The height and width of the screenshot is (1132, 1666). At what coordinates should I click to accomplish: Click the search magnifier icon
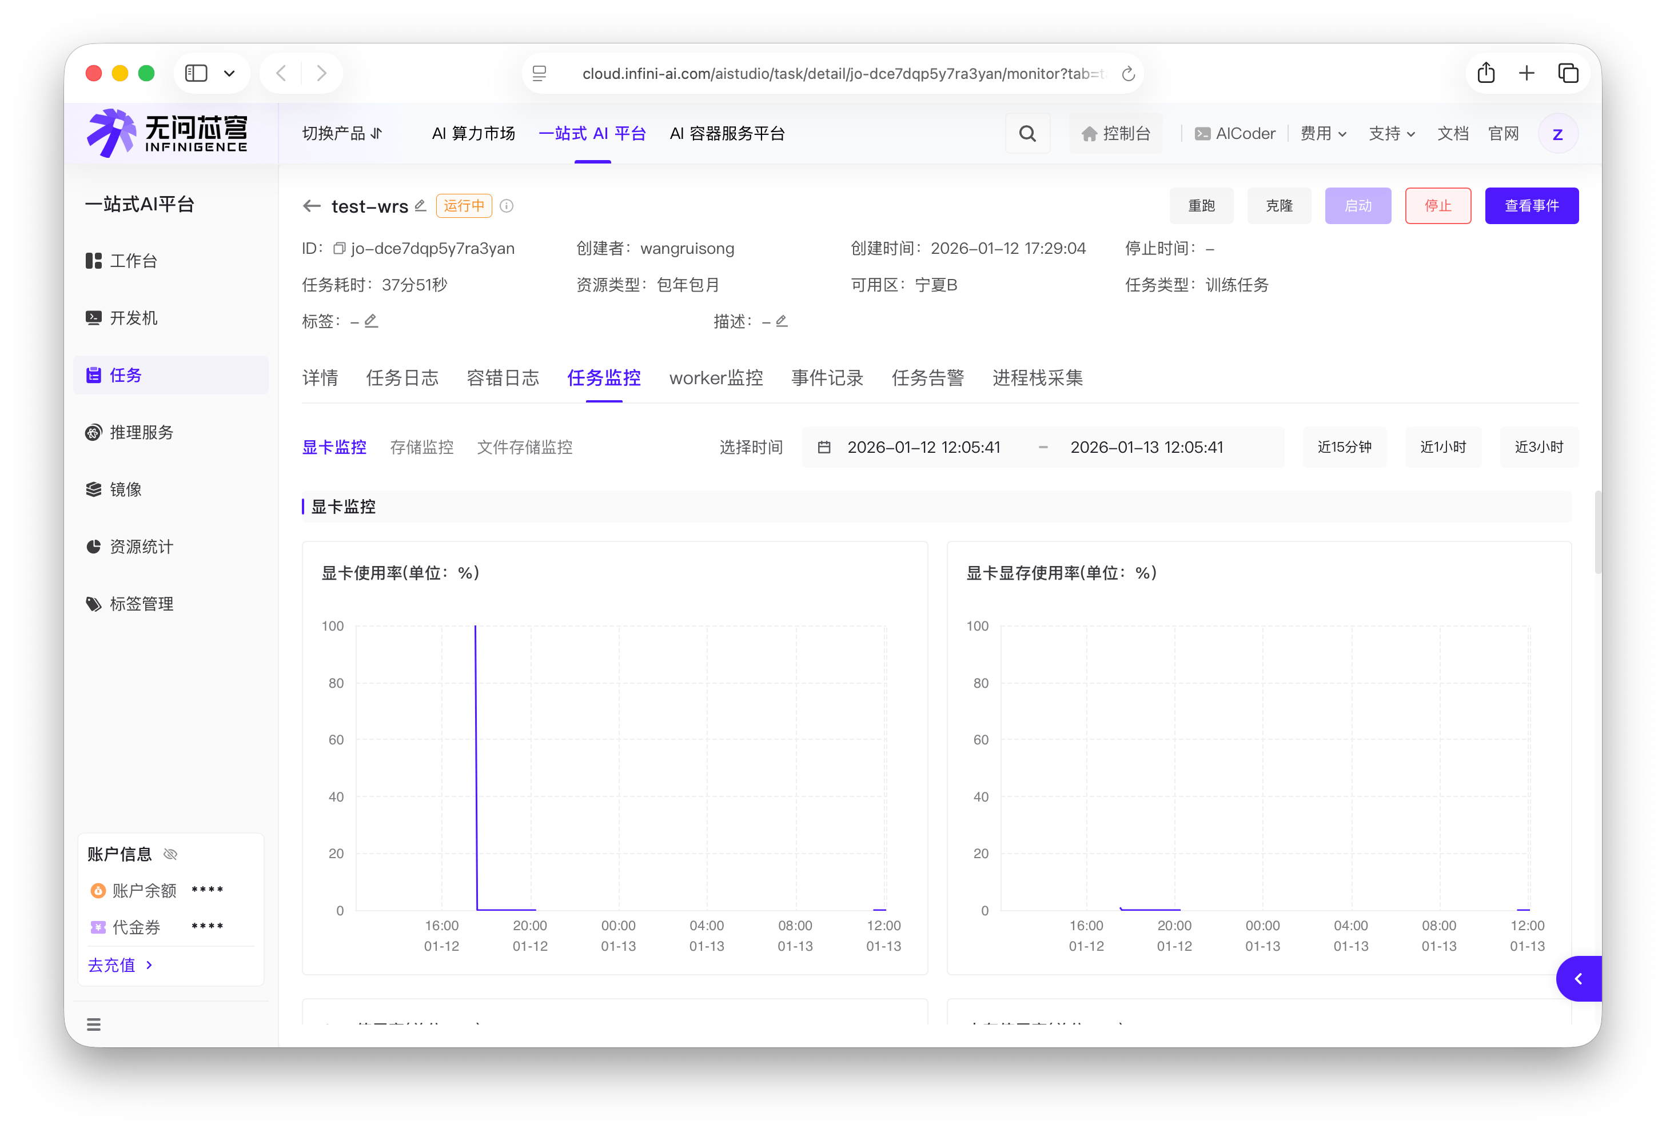coord(1027,133)
